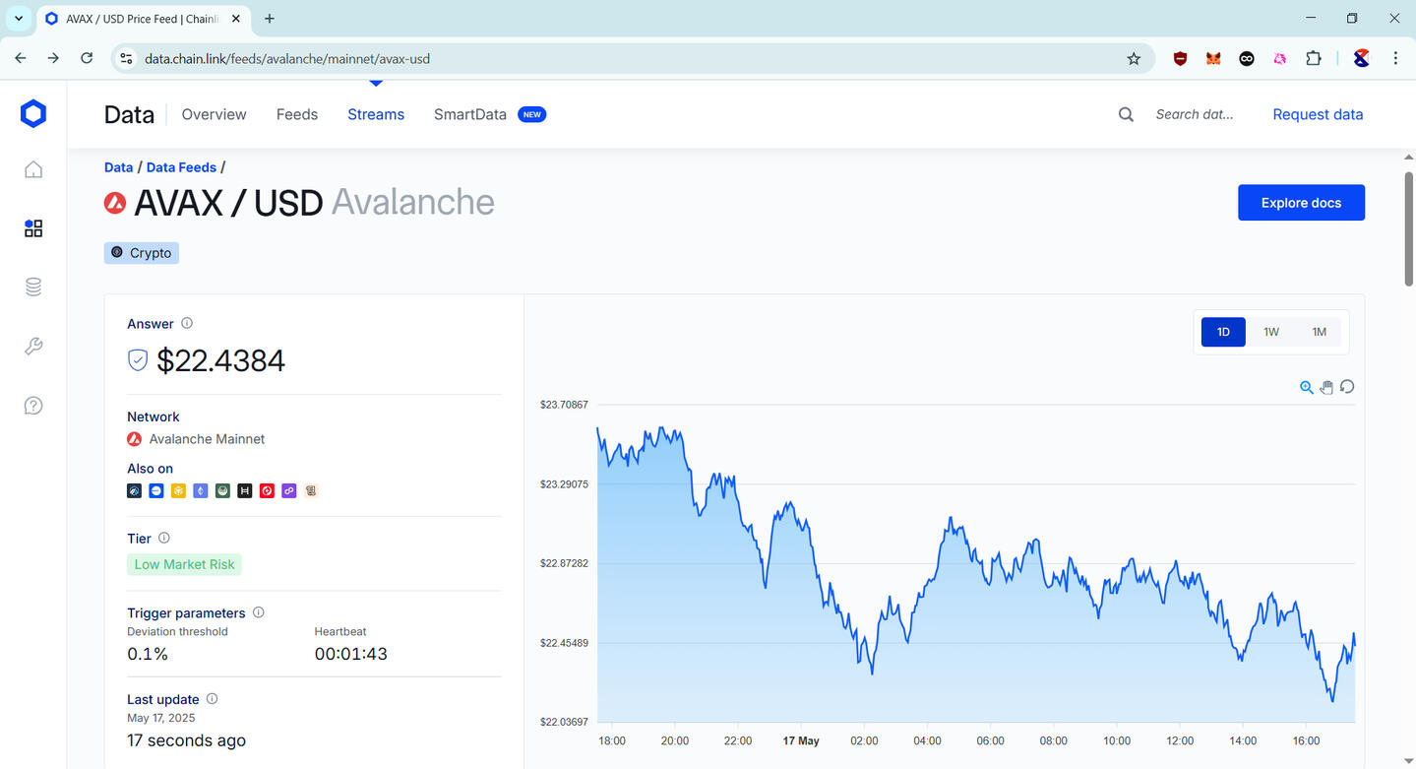
Task: Click the chart reset zoom icon
Action: point(1347,387)
